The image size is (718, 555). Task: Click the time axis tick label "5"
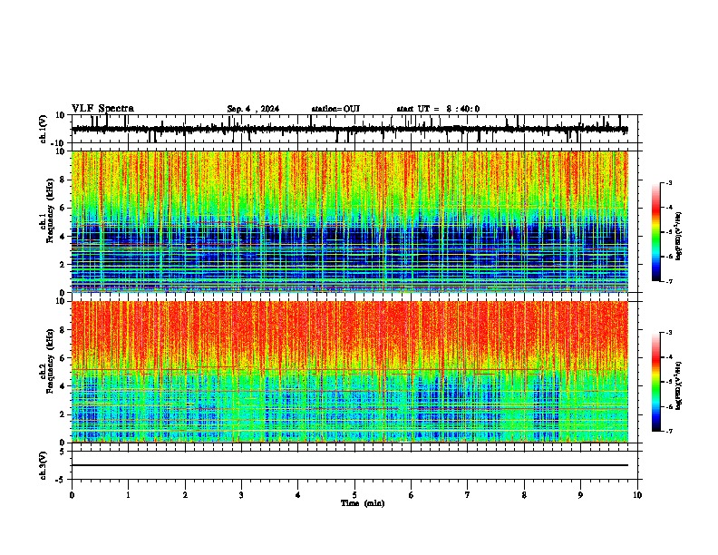354,495
